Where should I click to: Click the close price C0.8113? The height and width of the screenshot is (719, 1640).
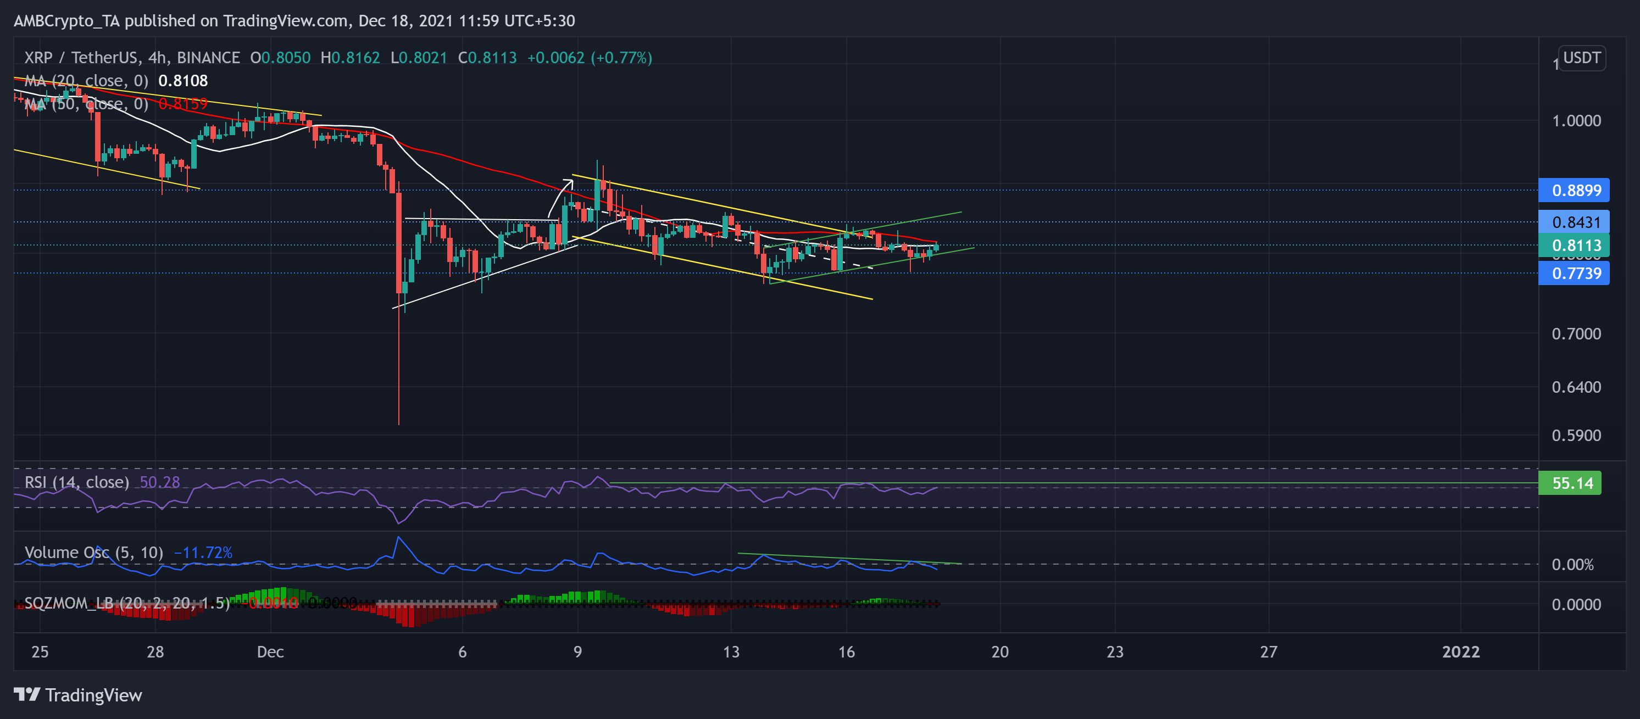[488, 58]
